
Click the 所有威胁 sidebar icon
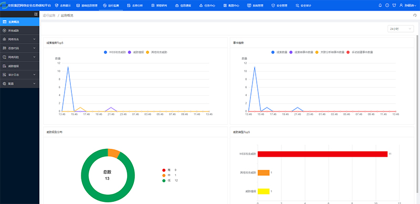tap(4, 30)
